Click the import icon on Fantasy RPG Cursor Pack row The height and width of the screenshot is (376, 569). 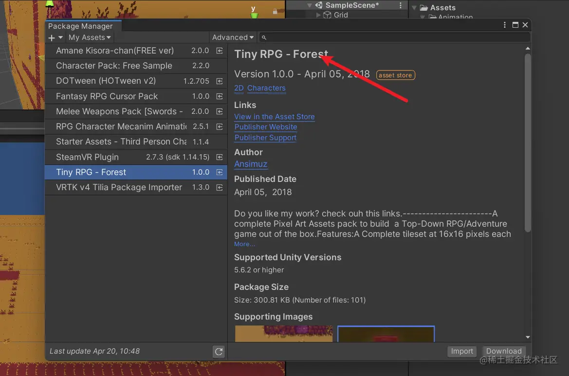[x=220, y=96]
